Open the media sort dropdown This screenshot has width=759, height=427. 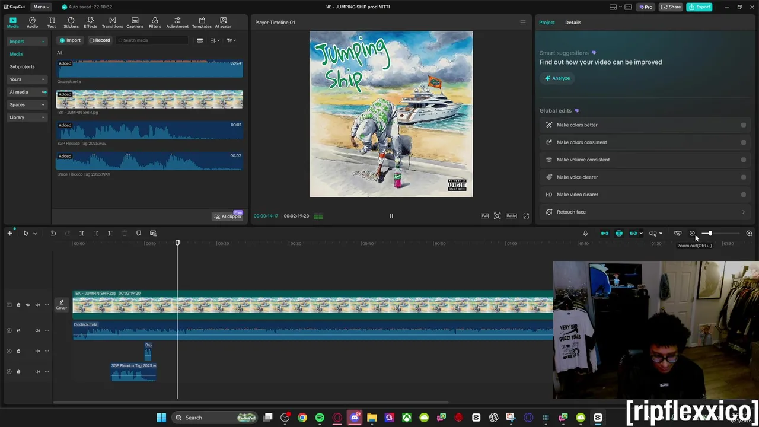click(215, 40)
